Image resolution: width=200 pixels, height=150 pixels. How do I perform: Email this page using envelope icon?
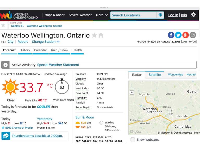[x=193, y=35]
